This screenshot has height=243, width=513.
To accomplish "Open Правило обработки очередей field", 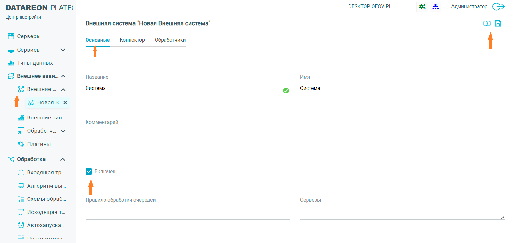I will [x=188, y=213].
